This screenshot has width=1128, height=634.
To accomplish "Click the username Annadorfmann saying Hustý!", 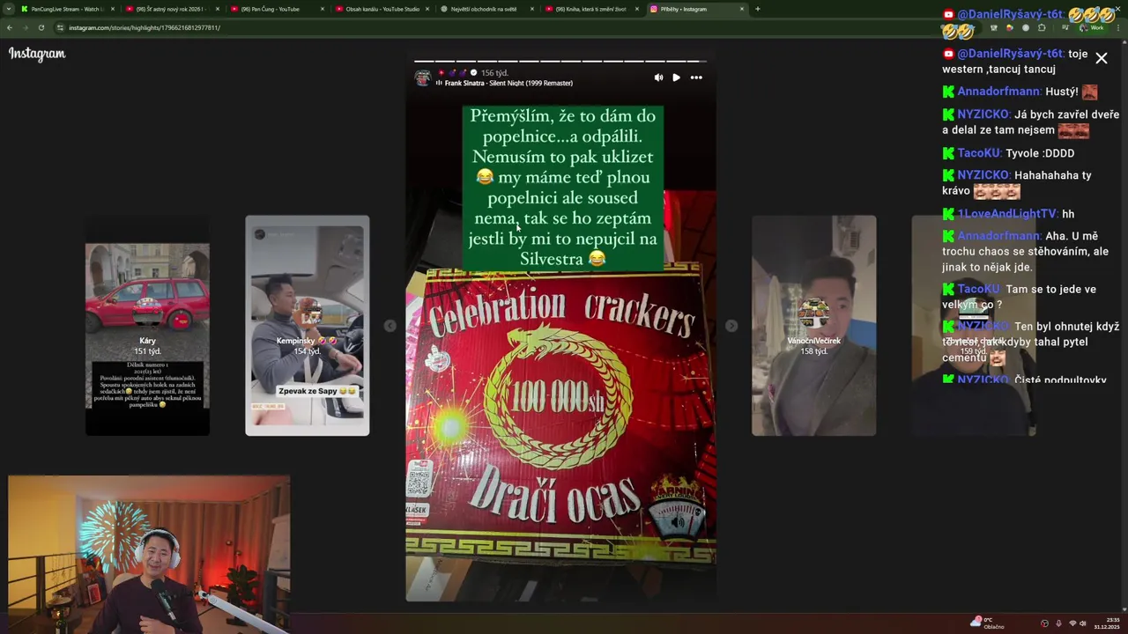I will tap(998, 92).
